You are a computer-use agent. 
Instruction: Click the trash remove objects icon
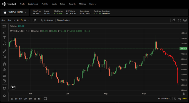[4, 88]
